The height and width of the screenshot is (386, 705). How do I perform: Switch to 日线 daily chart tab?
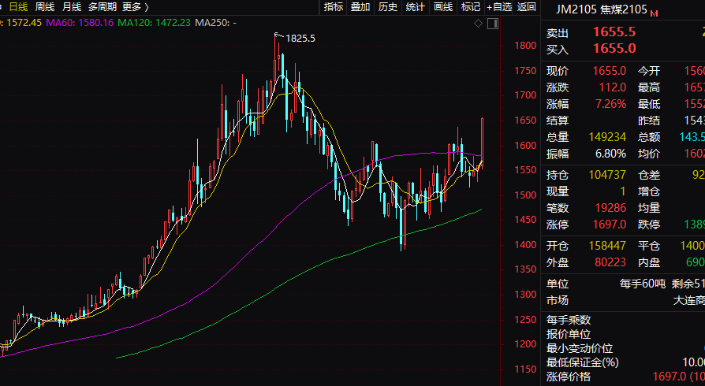(18, 7)
